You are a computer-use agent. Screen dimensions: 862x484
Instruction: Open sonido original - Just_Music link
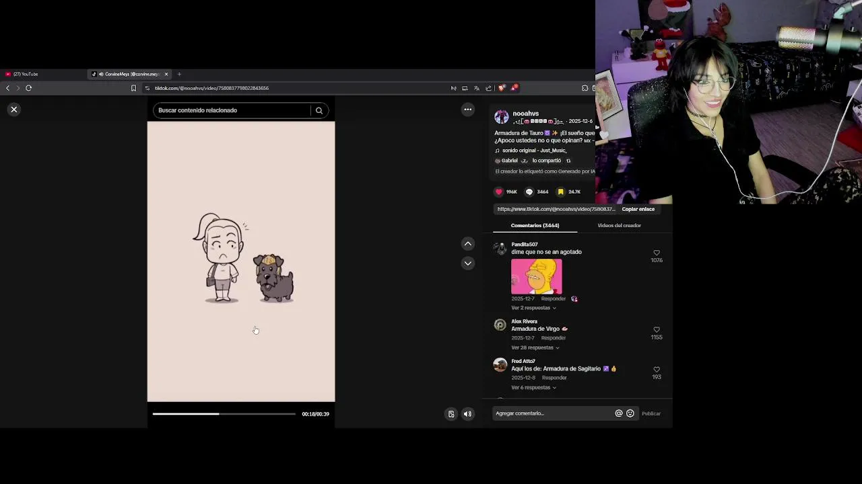534,151
